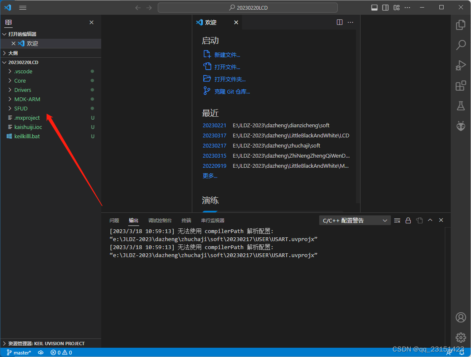Open Customize Layout options
The height and width of the screenshot is (357, 471).
pyautogui.click(x=396, y=8)
